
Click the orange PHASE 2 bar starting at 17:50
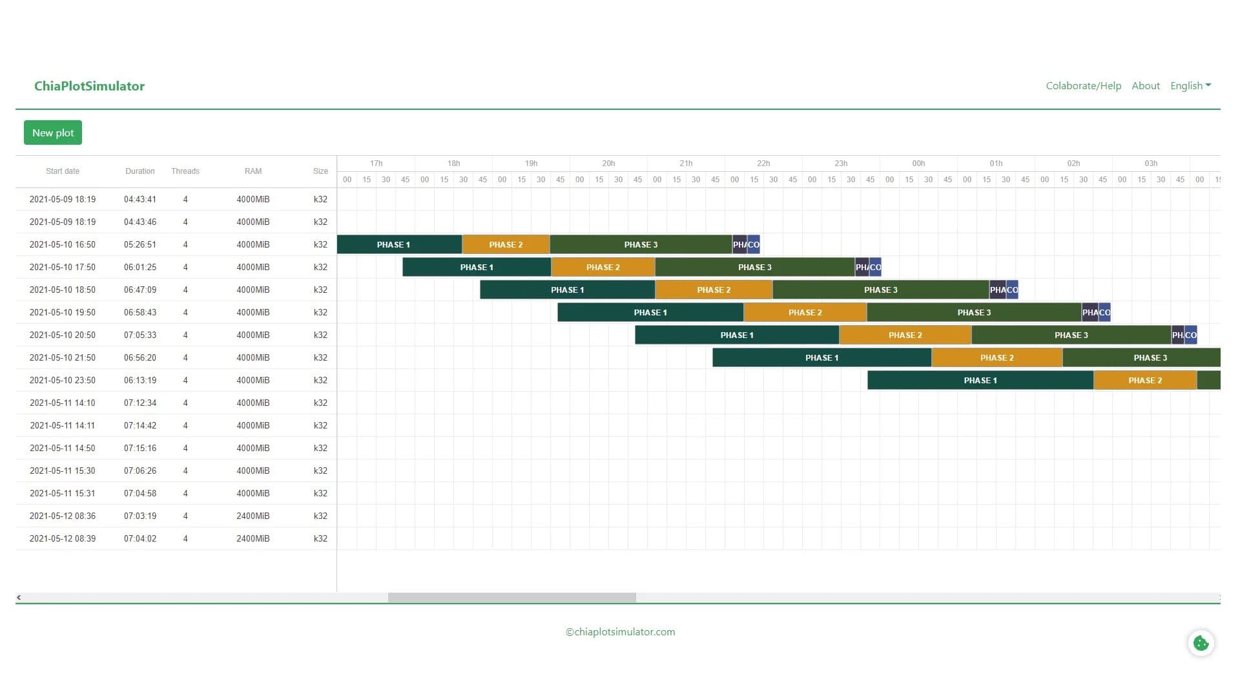click(x=602, y=267)
